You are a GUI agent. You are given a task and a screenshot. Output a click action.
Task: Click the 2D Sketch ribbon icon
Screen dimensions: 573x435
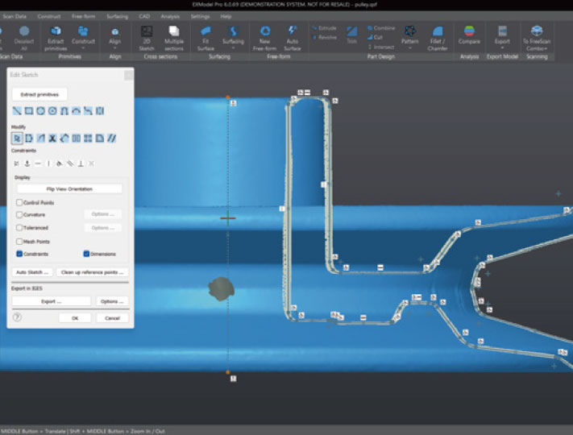pos(147,35)
